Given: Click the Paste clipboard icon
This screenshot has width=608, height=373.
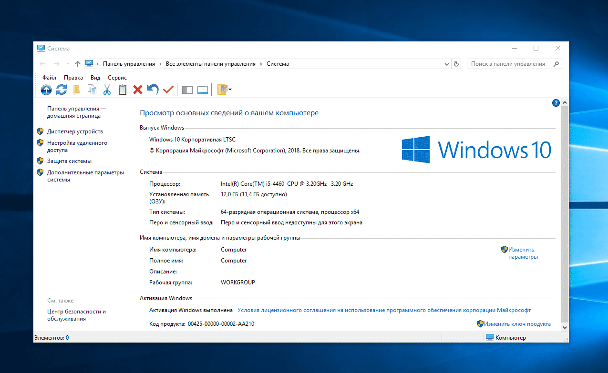Looking at the screenshot, I should [x=123, y=89].
